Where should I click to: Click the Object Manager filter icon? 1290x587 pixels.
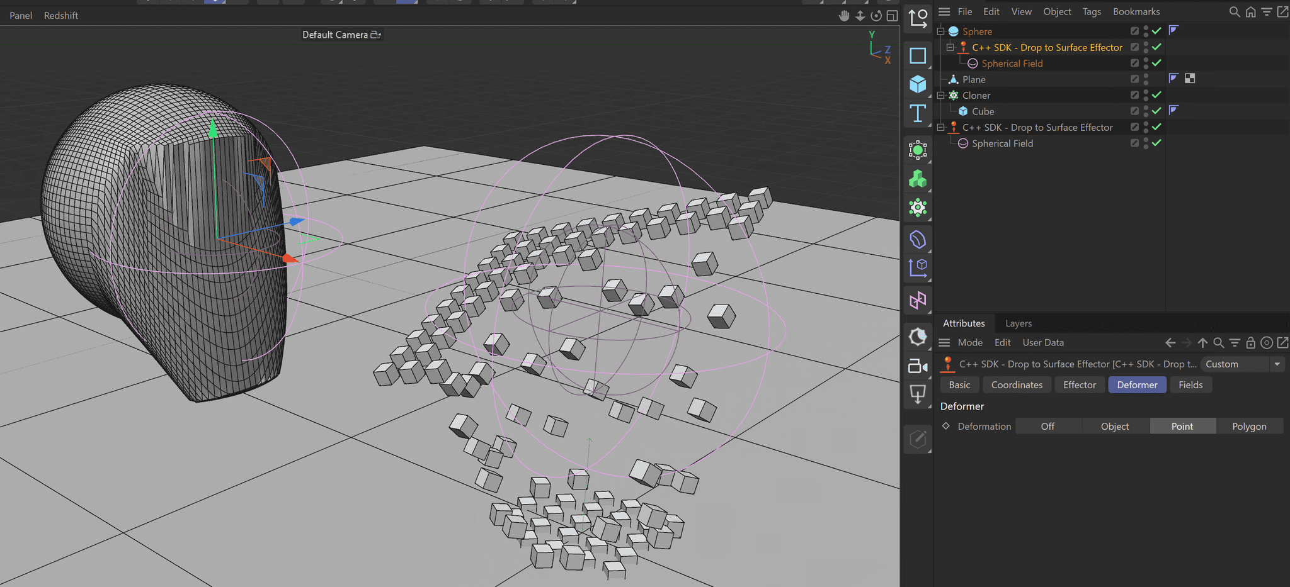(1266, 12)
